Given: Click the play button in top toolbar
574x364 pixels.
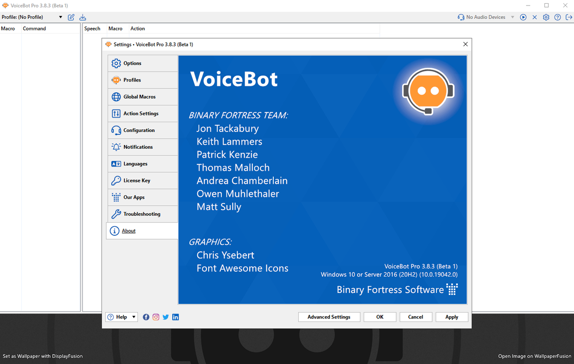Looking at the screenshot, I should tap(523, 17).
